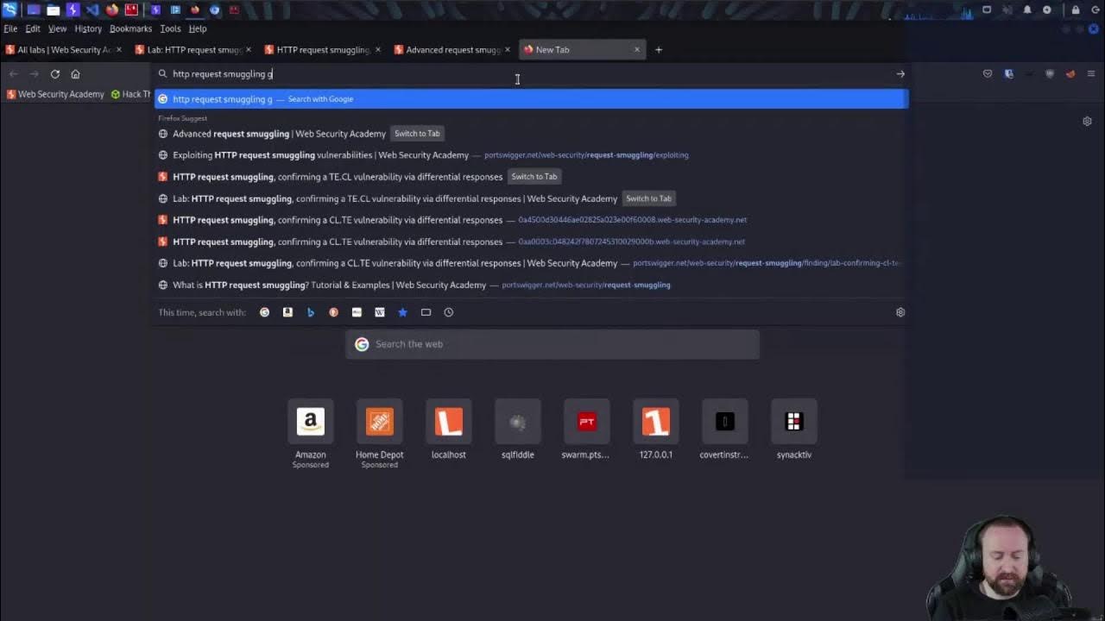Open Visual Studio Code from the panel
Image resolution: width=1105 pixels, height=621 pixels.
tap(92, 10)
